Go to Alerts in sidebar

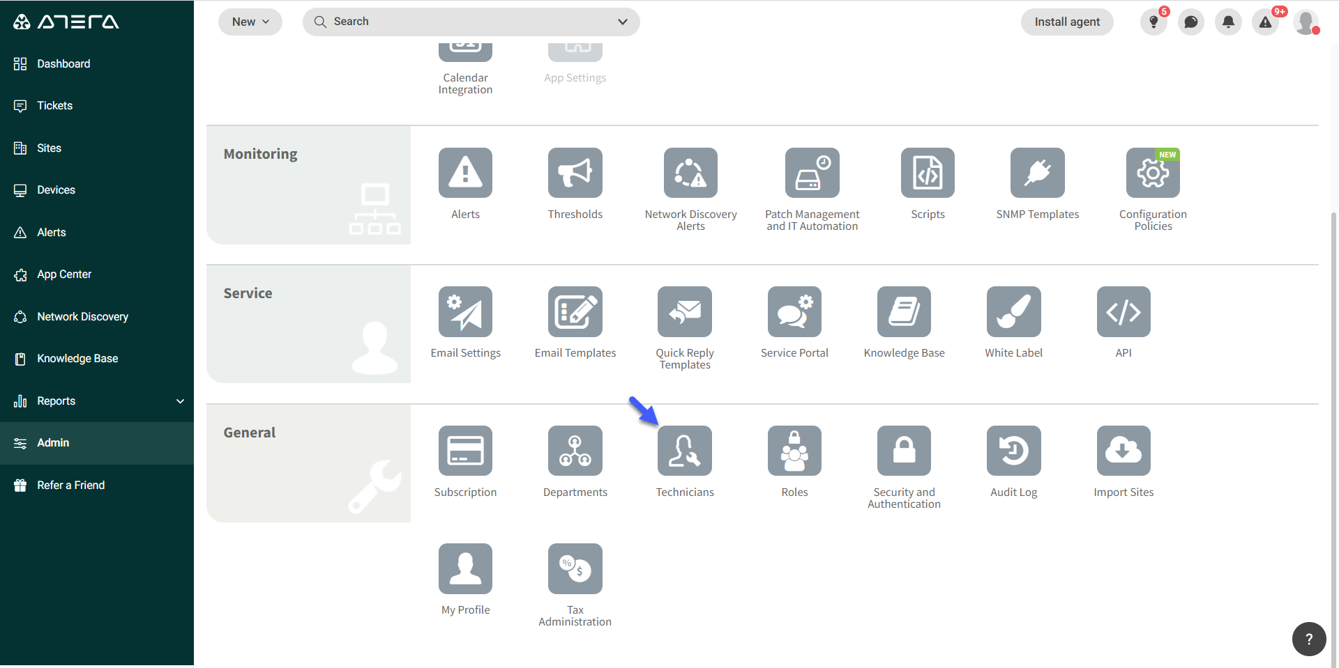click(97, 232)
